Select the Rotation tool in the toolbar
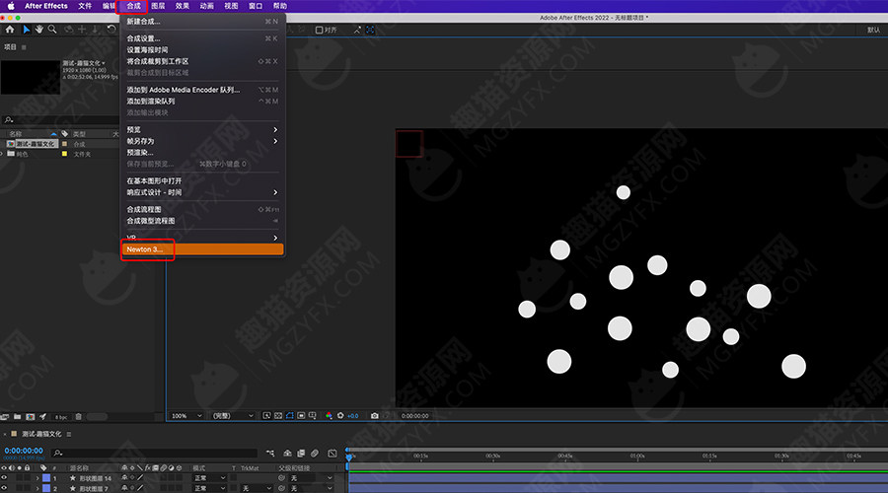Viewport: 888px width, 493px height. [x=111, y=30]
